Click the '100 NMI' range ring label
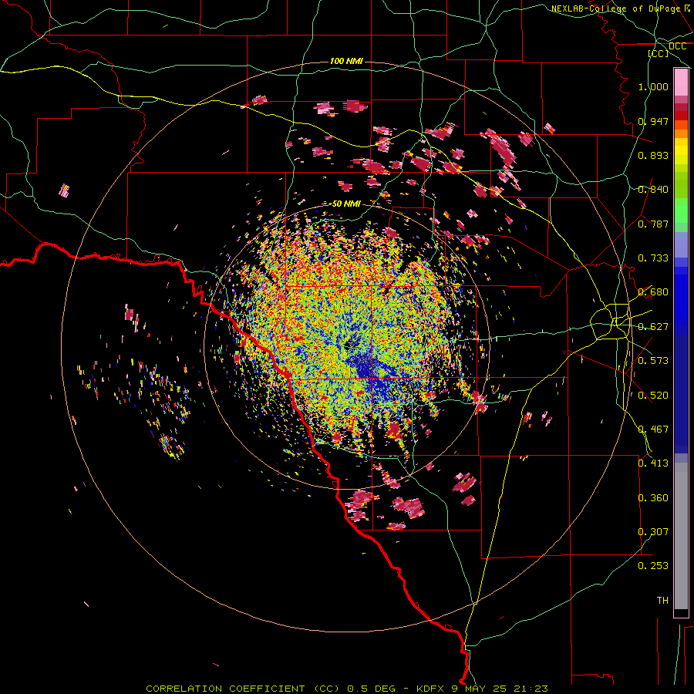Image resolution: width=694 pixels, height=694 pixels. [346, 61]
